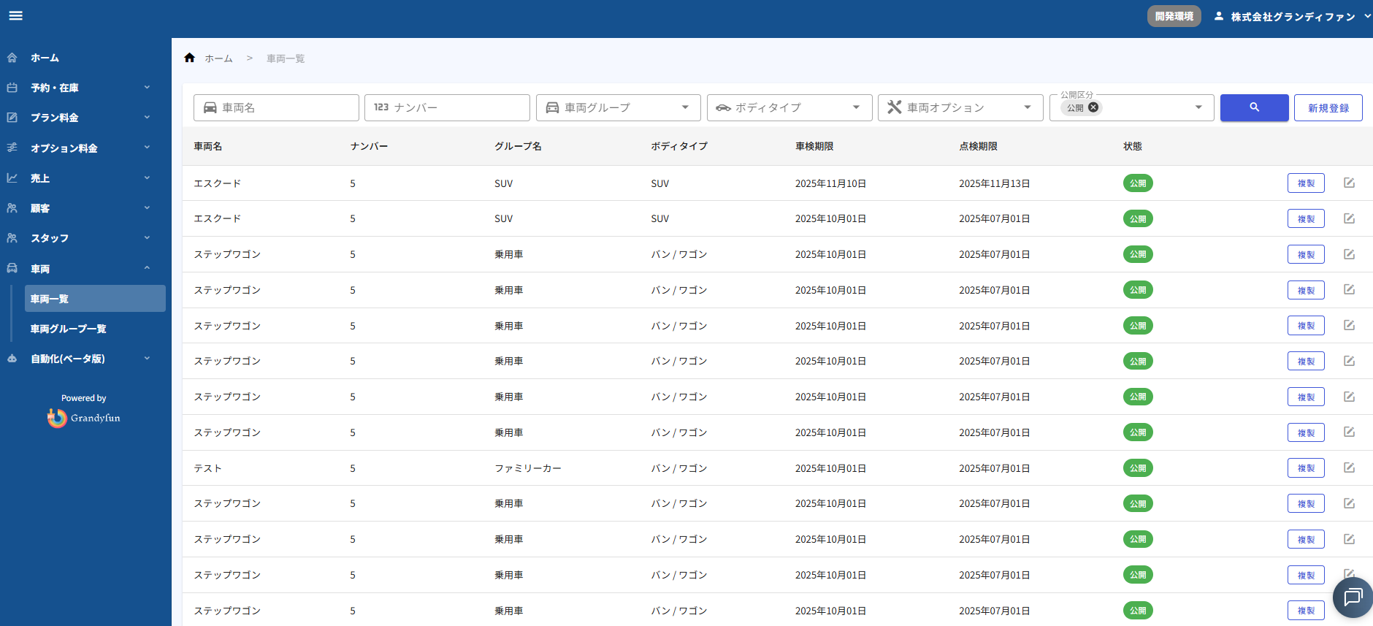This screenshot has width=1373, height=626.
Task: Click edit icon for the テスト row
Action: 1349,467
